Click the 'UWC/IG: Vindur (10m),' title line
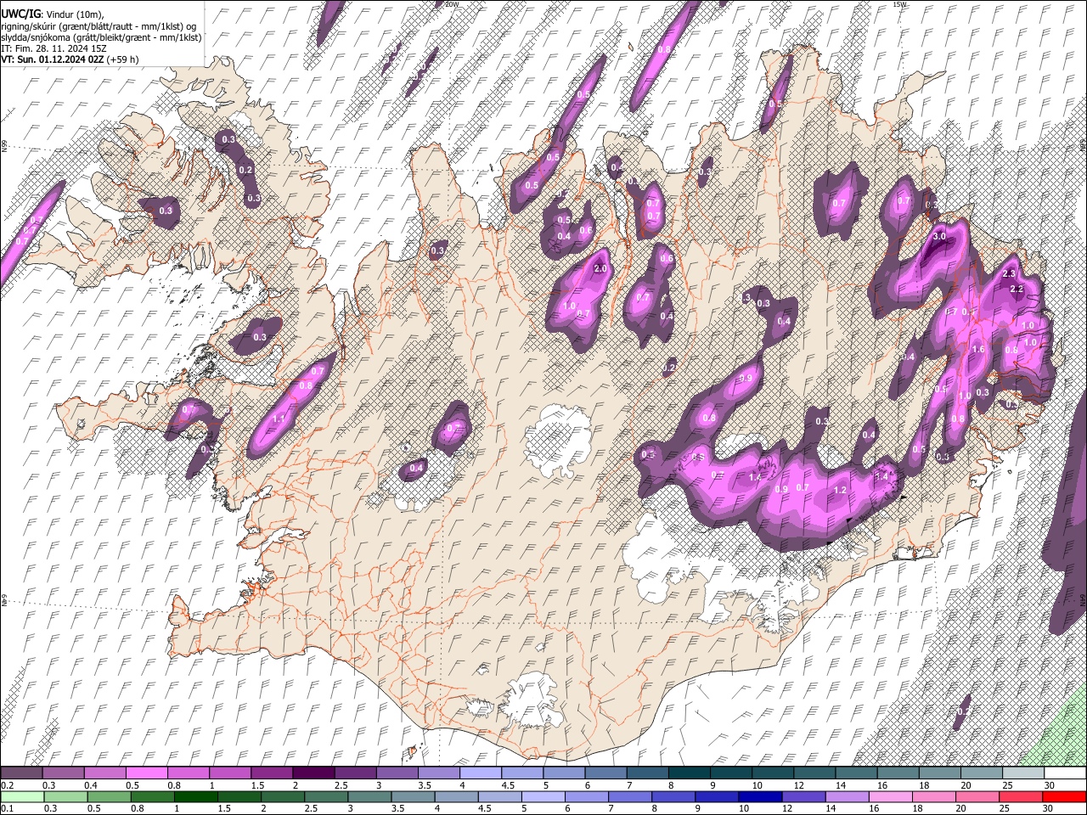This screenshot has height=815, width=1087. [x=53, y=14]
